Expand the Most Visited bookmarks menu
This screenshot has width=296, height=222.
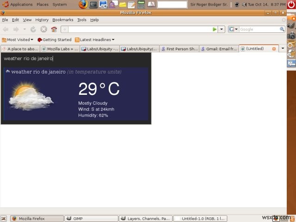[x=18, y=40]
